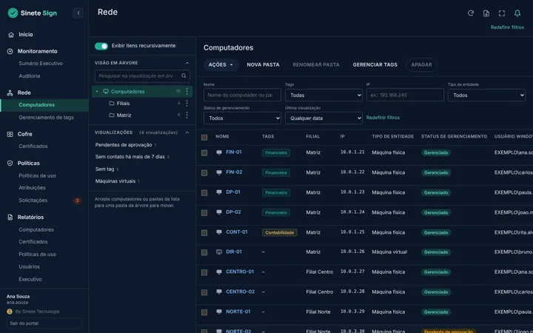The height and width of the screenshot is (333, 533).
Task: Open the Monitoramento section
Action: 38,51
